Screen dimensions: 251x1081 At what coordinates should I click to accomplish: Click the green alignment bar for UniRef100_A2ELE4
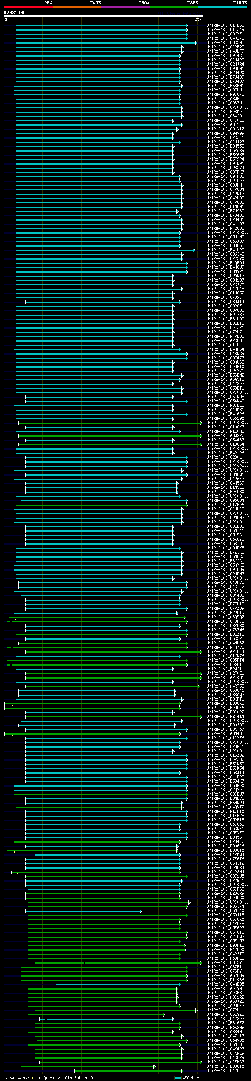[114, 652]
